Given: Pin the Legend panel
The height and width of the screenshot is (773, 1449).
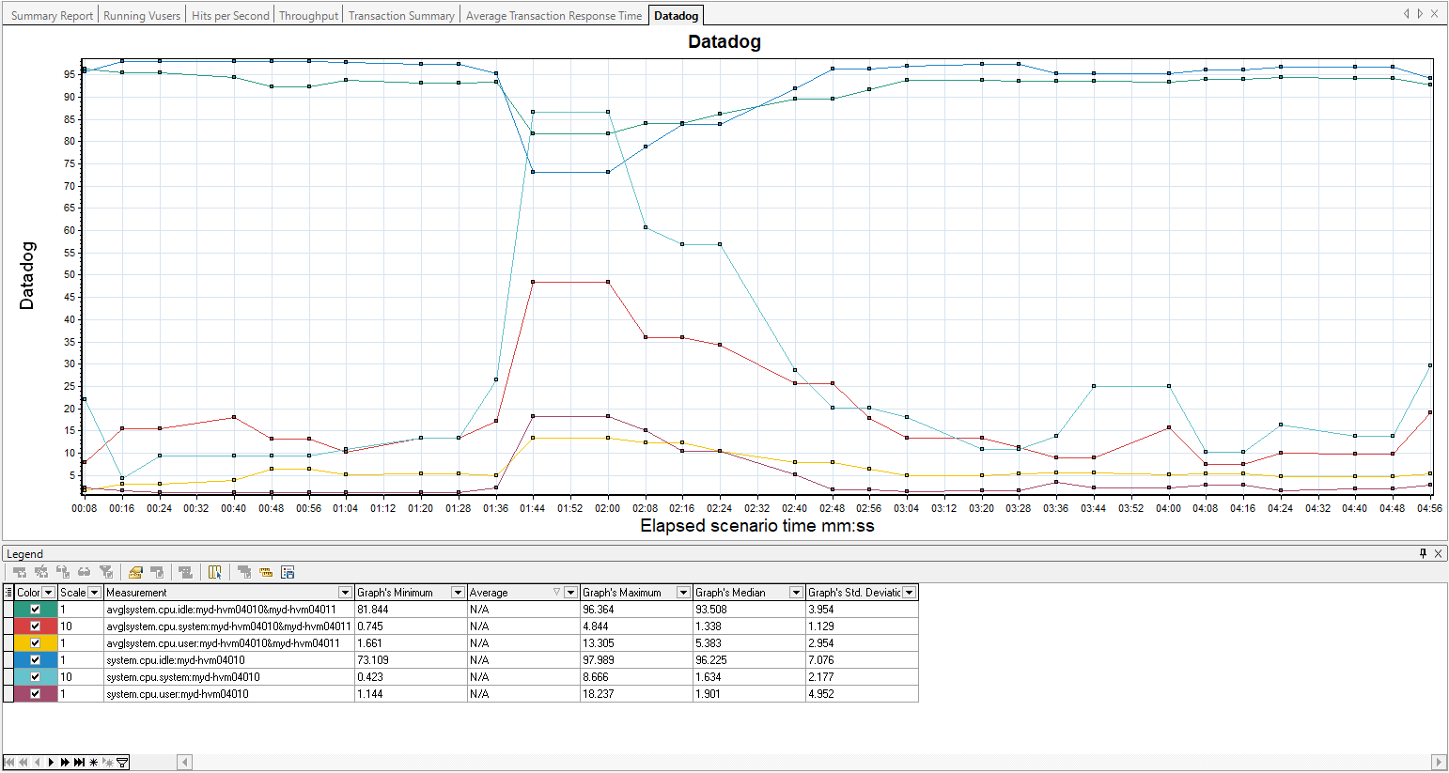Looking at the screenshot, I should pos(1423,553).
